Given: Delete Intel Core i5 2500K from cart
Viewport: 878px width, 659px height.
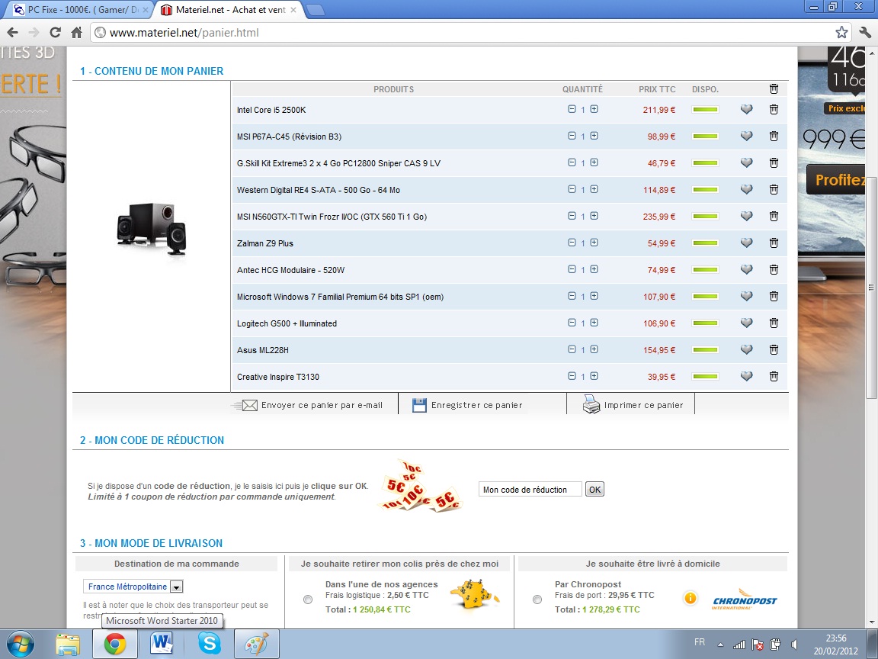Looking at the screenshot, I should (774, 110).
